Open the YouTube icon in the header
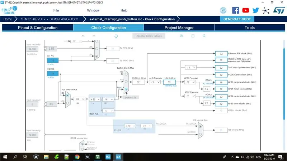 point(245,10)
